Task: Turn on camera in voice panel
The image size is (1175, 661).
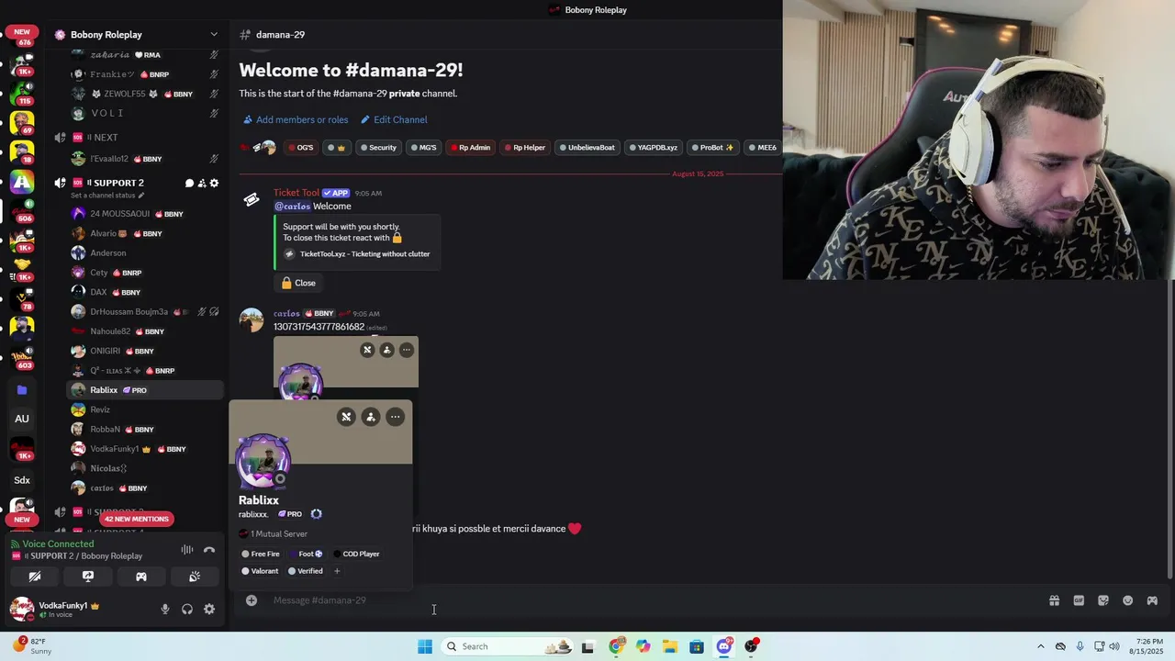Action: coord(35,577)
